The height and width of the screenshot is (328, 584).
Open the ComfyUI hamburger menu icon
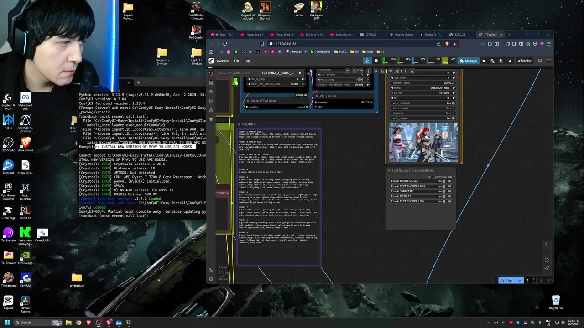pyautogui.click(x=549, y=61)
